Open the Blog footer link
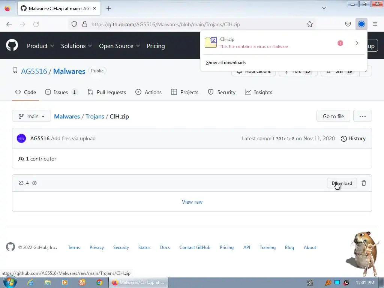This screenshot has width=384, height=288. [x=289, y=247]
